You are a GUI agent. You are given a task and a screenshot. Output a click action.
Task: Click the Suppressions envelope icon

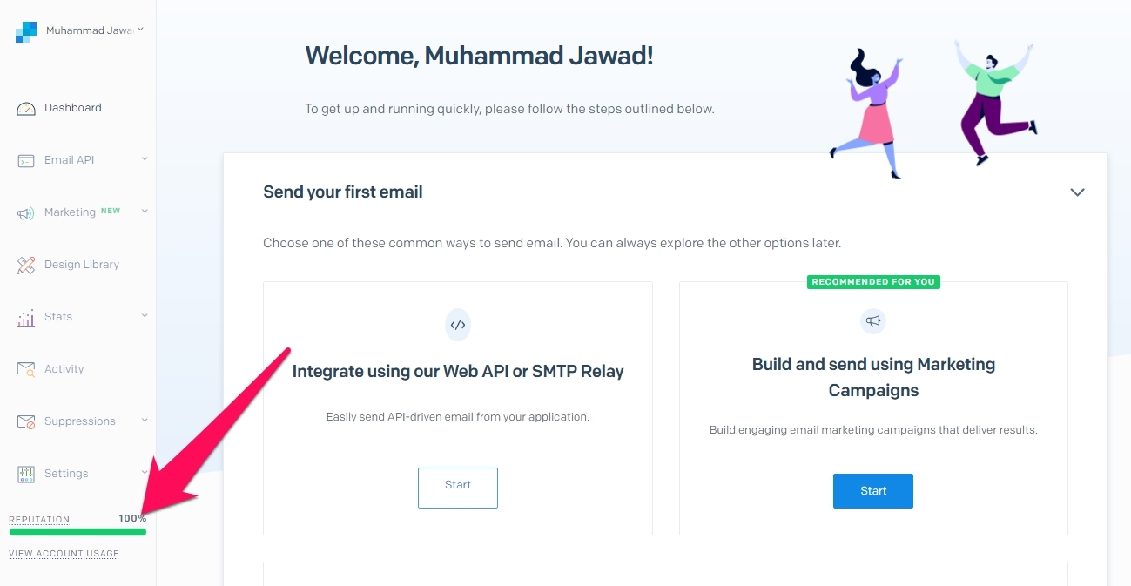point(26,421)
